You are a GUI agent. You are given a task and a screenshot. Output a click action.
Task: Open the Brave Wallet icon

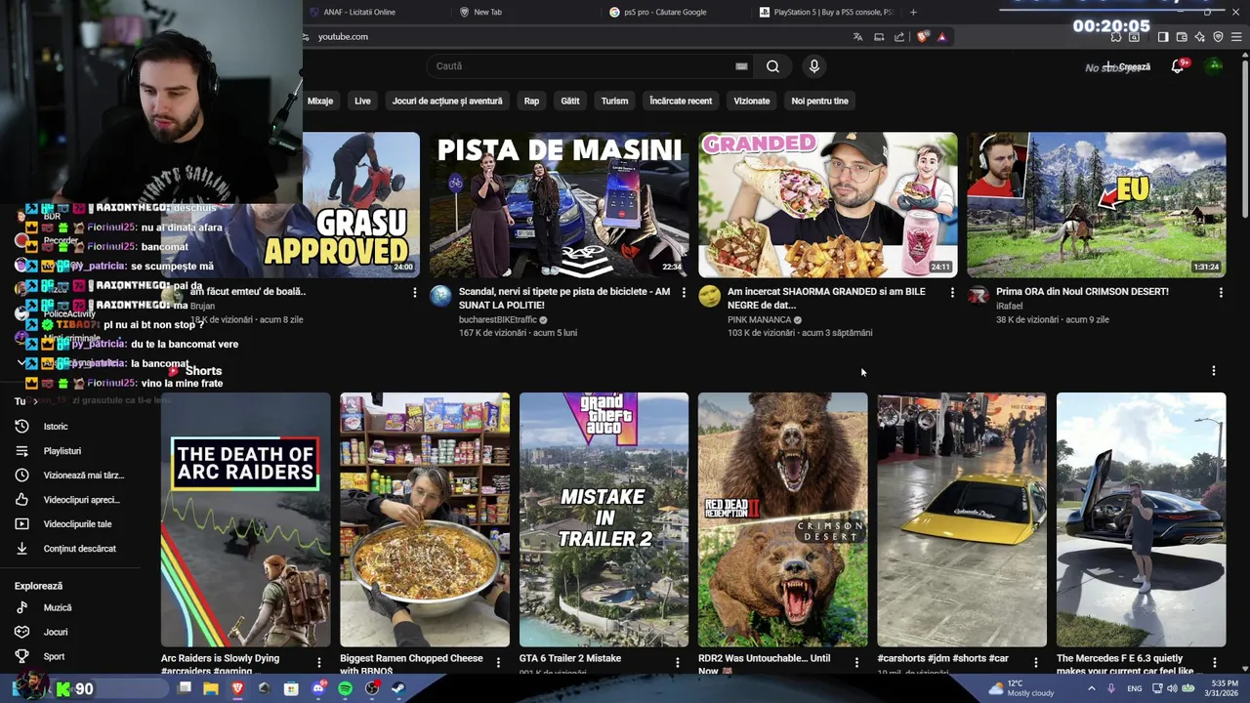click(1182, 37)
